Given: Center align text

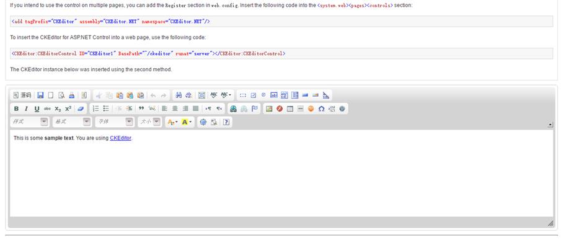Looking at the screenshot, I should pos(175,109).
